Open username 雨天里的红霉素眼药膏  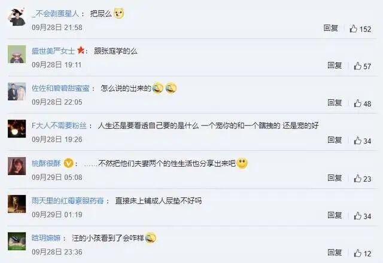[x=68, y=201]
